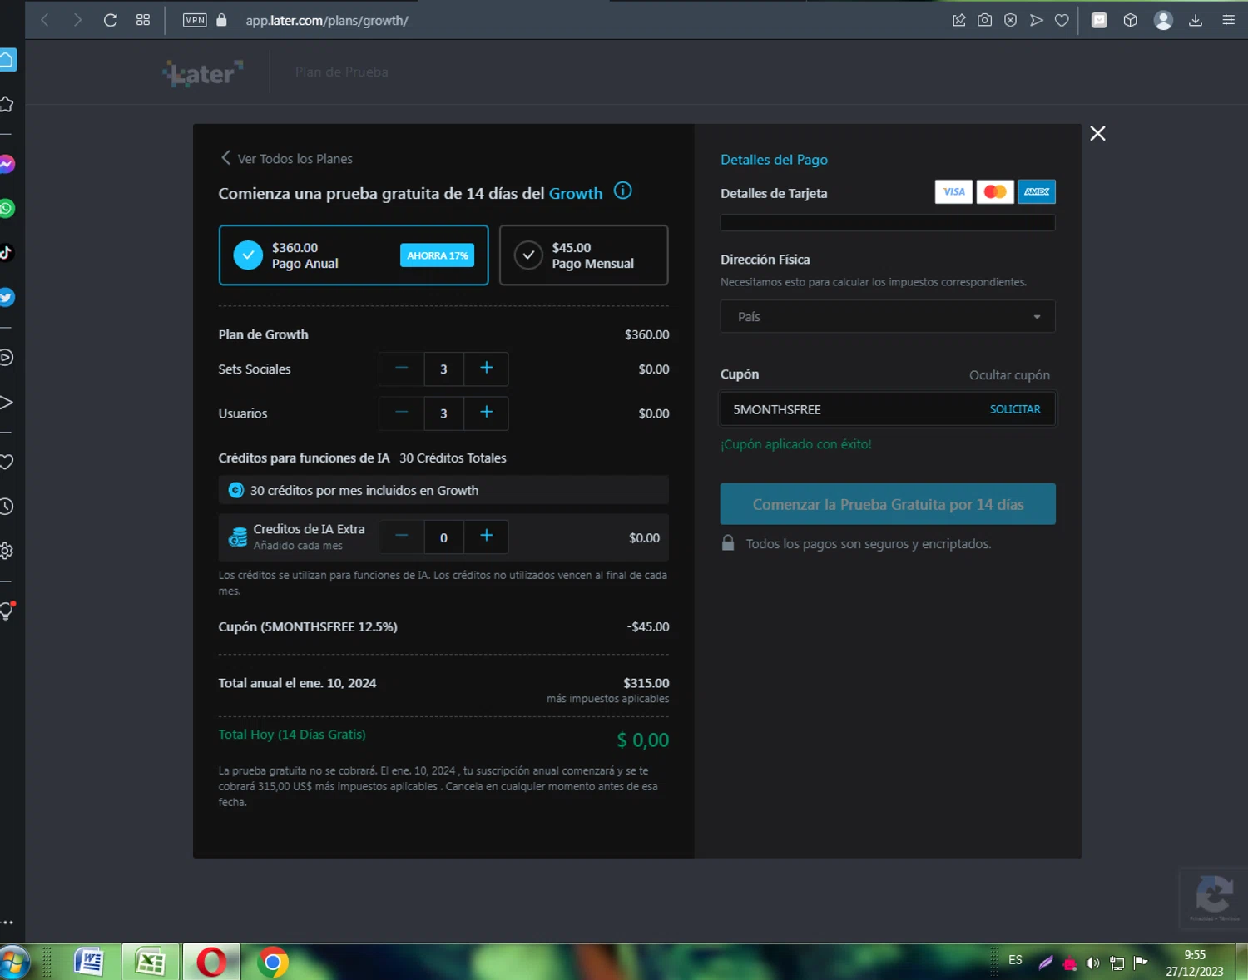
Task: Open sidebar settings gear icon
Action: pos(7,551)
